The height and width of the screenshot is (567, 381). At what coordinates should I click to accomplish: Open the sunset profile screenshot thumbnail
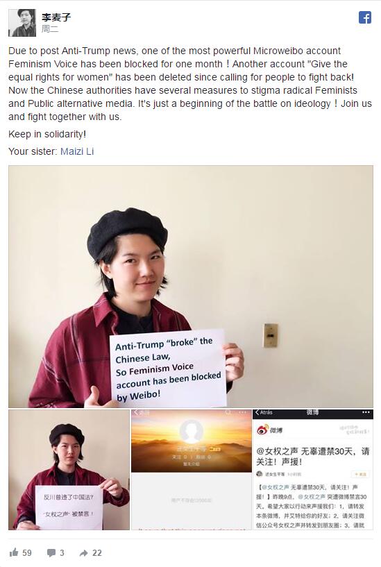192,470
